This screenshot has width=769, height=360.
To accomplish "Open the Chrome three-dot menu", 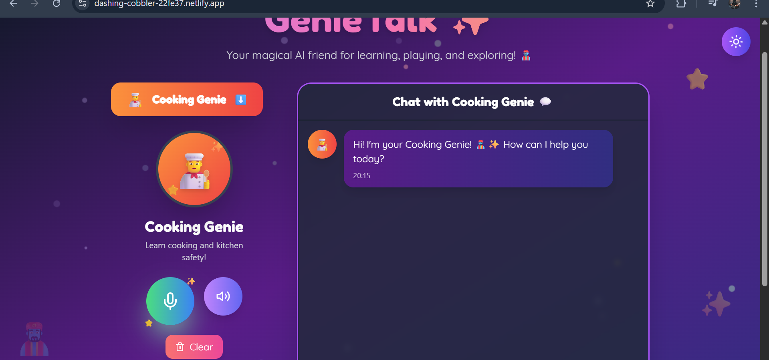I will pyautogui.click(x=756, y=4).
